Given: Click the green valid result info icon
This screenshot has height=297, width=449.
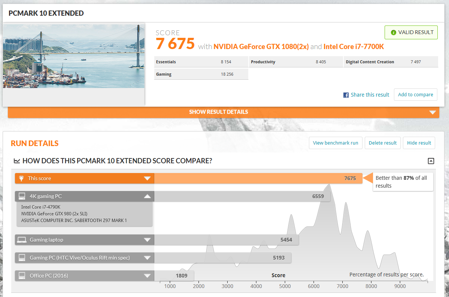Looking at the screenshot, I should tap(394, 33).
